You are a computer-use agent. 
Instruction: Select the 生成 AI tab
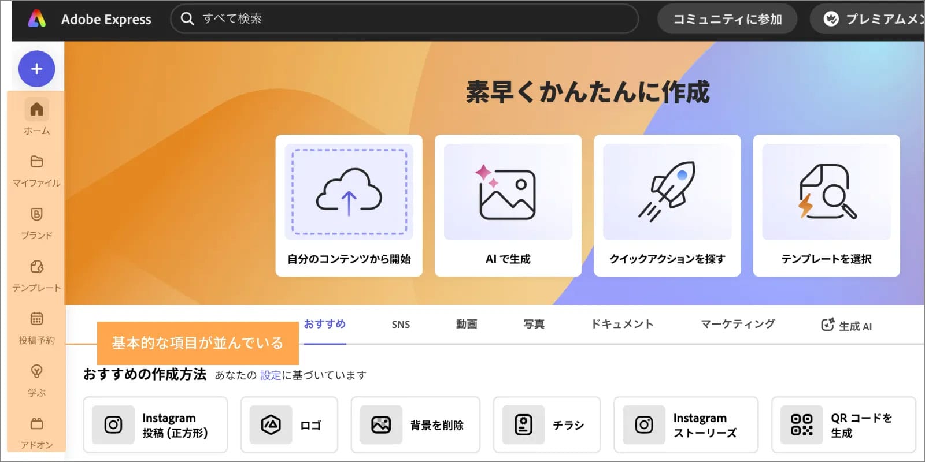point(846,326)
